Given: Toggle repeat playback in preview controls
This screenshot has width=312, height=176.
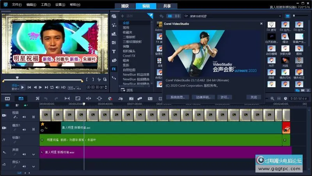Looking at the screenshot, I should click(x=52, y=87).
